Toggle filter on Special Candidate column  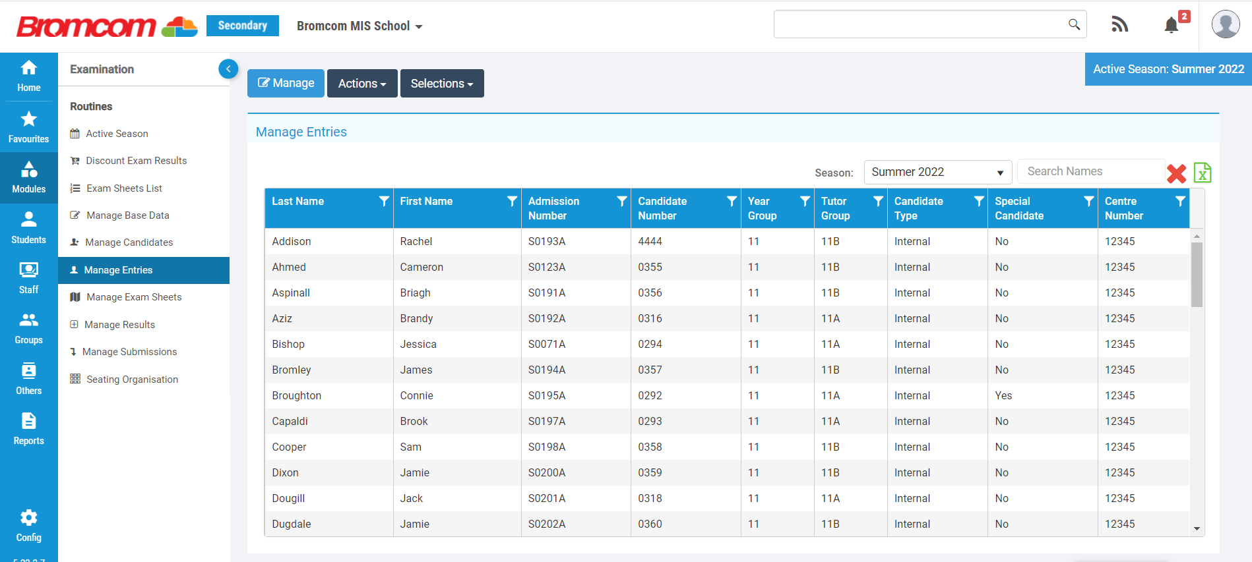pyautogui.click(x=1088, y=202)
